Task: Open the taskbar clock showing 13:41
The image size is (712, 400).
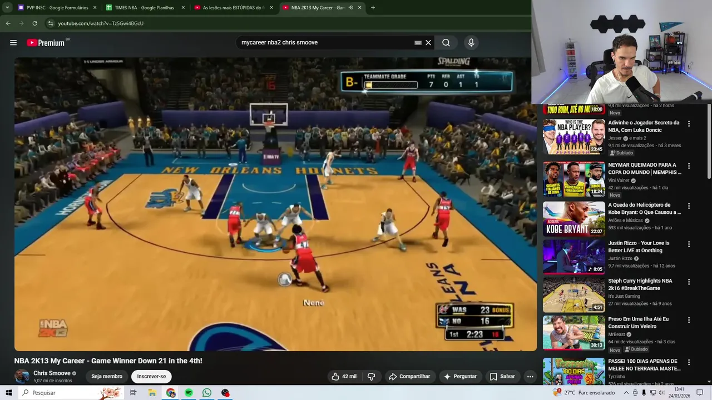Action: (679, 393)
